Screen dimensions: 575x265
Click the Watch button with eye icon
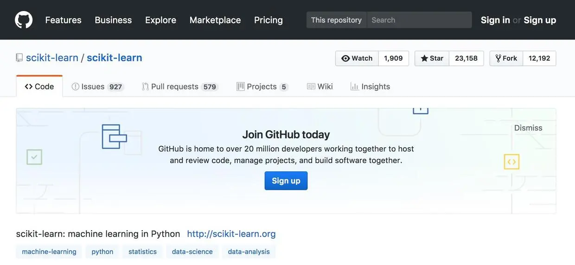(x=357, y=58)
